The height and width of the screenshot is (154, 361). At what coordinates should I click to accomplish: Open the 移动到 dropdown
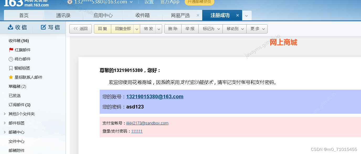pos(235,29)
